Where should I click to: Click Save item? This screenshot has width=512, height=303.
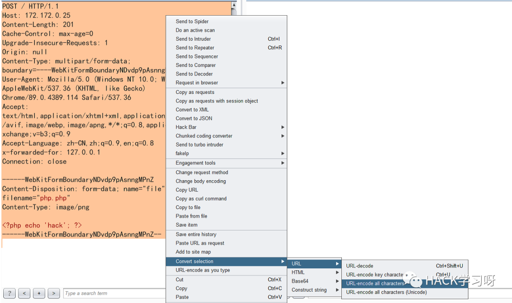pos(226,225)
